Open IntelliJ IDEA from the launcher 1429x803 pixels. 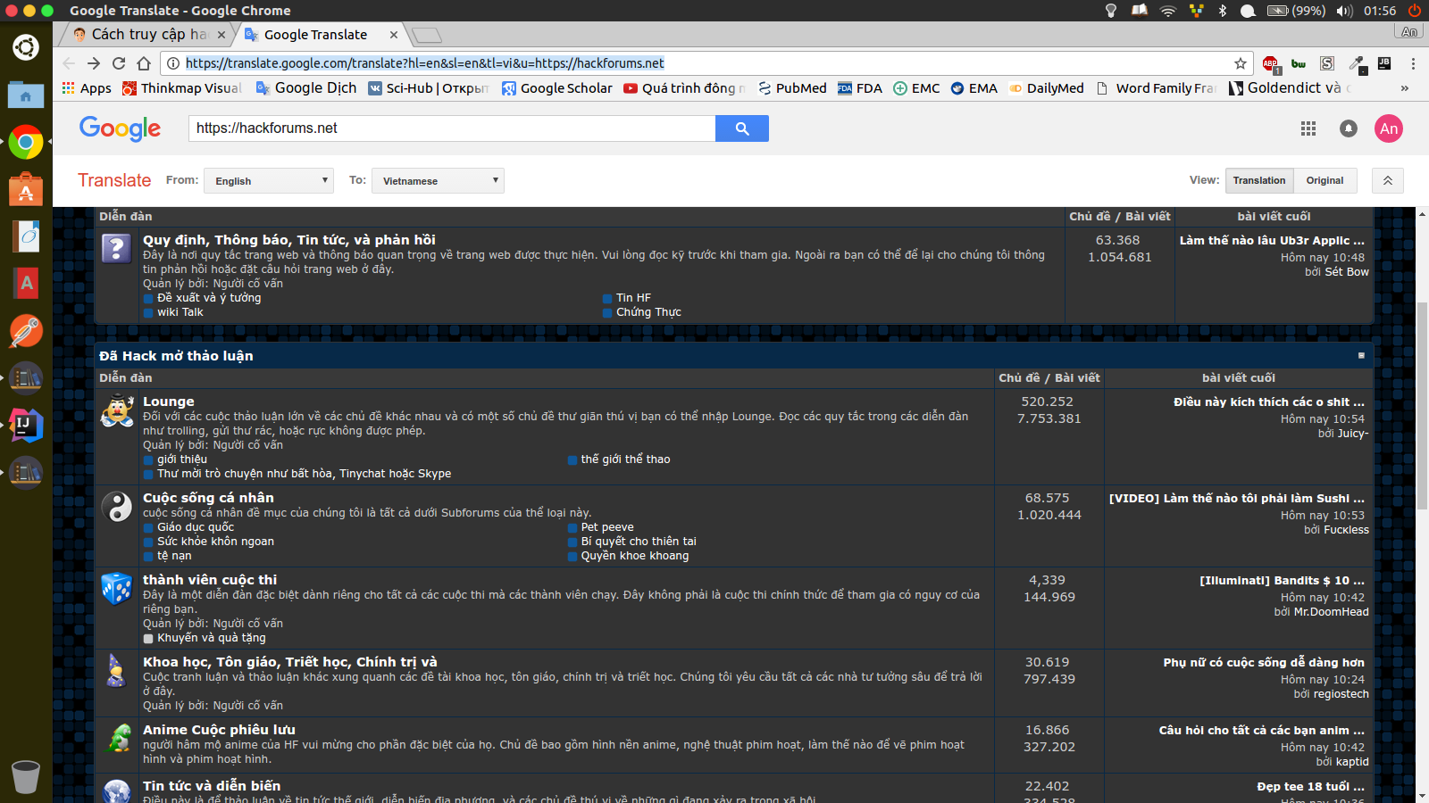click(x=26, y=426)
